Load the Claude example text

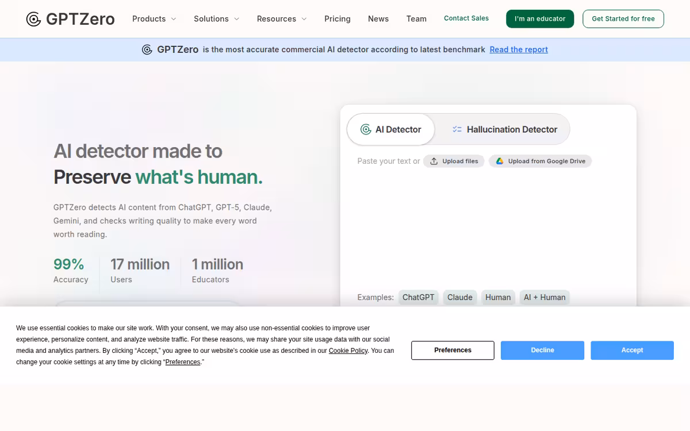click(460, 297)
